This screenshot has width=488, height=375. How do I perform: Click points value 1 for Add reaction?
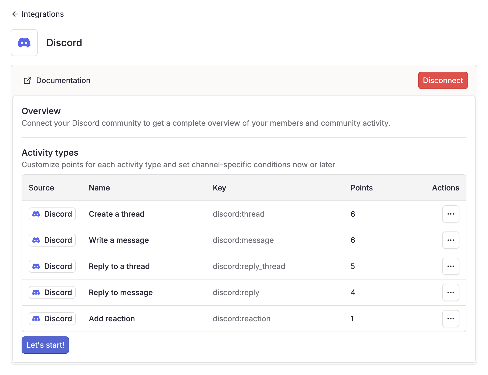pyautogui.click(x=352, y=319)
